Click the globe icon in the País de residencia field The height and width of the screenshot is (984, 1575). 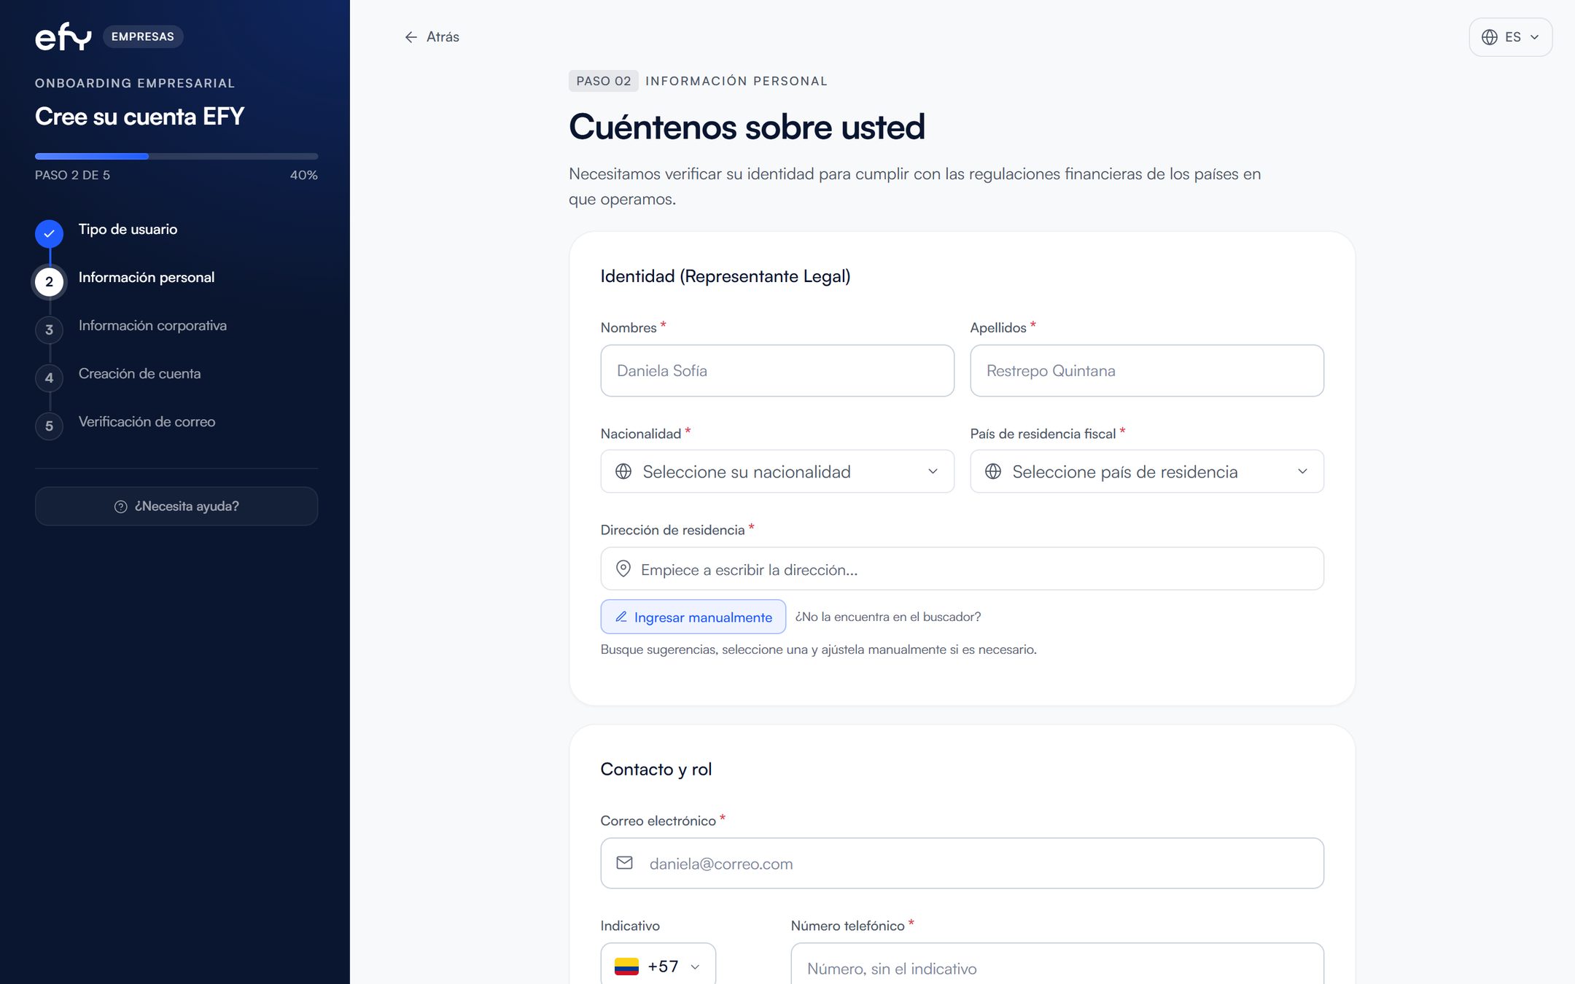[x=993, y=472]
